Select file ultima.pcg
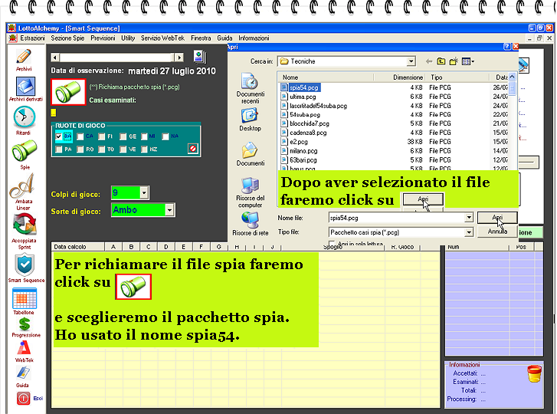Image resolution: width=557 pixels, height=414 pixels. (x=303, y=97)
